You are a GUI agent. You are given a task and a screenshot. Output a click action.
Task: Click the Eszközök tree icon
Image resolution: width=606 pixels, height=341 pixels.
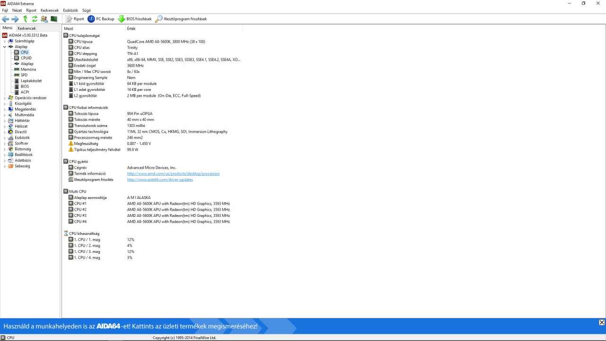tap(11, 138)
